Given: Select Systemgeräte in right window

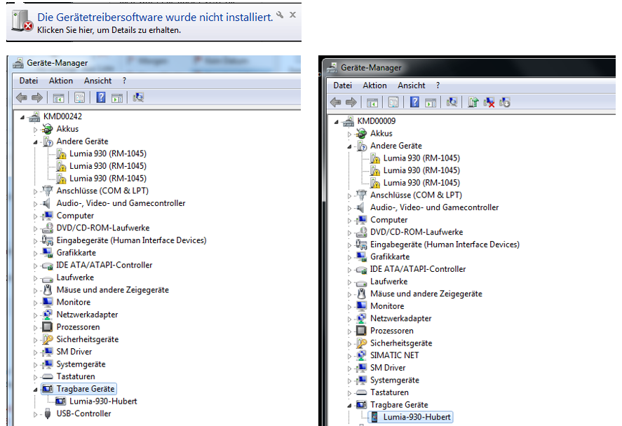Looking at the screenshot, I should click(395, 380).
